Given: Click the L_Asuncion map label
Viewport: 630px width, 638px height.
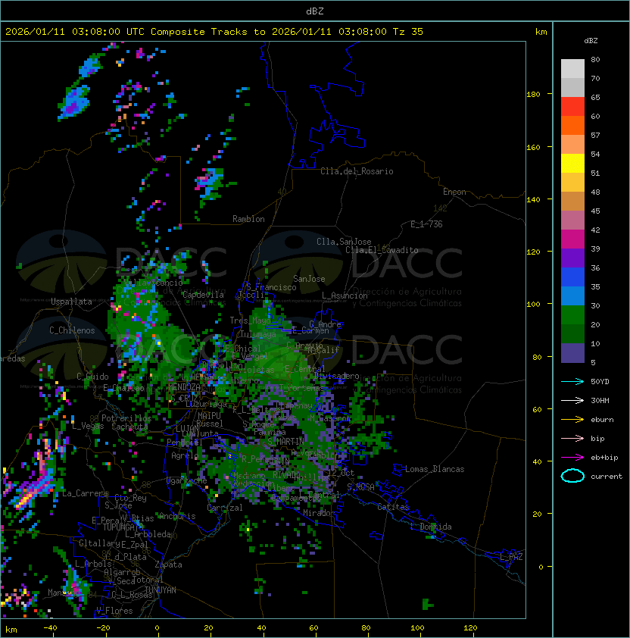Looking at the screenshot, I should click(x=345, y=296).
